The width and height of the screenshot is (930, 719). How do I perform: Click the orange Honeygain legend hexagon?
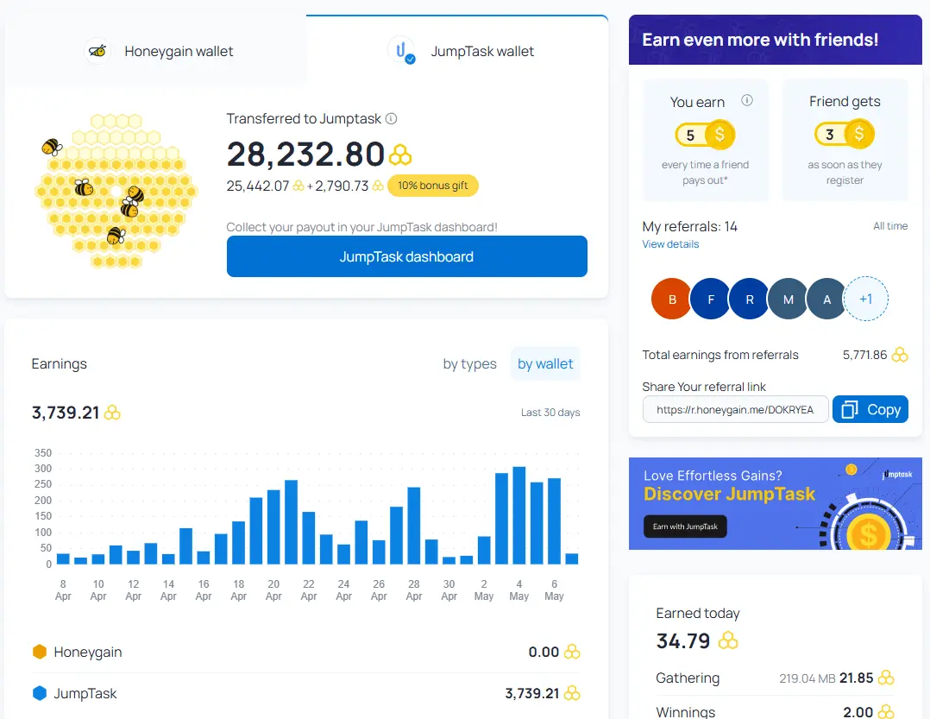coord(40,652)
